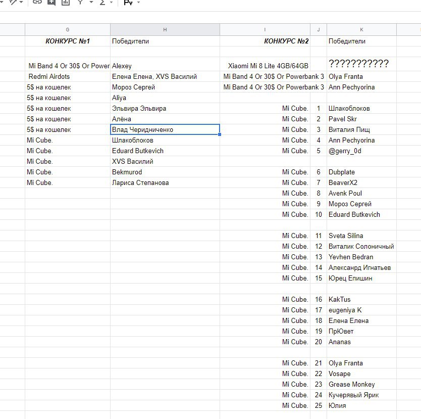Image resolution: width=421 pixels, height=419 pixels.
Task: Insert a chart from the toolbar
Action: coord(65,2)
